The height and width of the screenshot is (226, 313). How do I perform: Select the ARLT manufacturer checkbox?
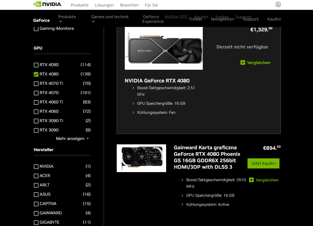click(x=36, y=185)
